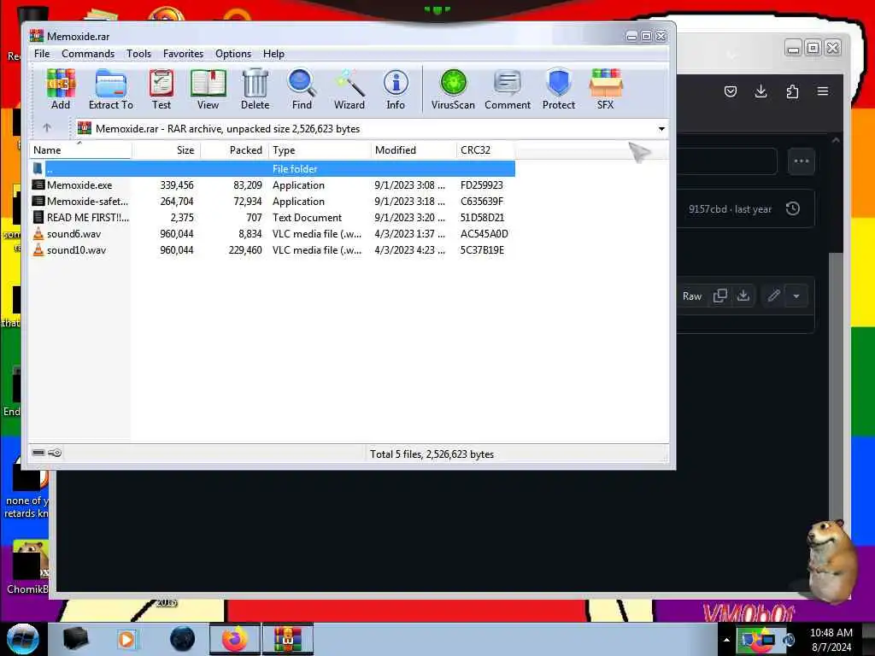Click the WinRAR taskbar icon
This screenshot has width=875, height=656.
288,639
